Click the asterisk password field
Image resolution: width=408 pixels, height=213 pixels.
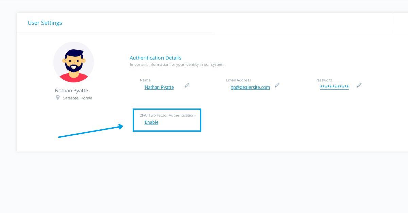(334, 86)
